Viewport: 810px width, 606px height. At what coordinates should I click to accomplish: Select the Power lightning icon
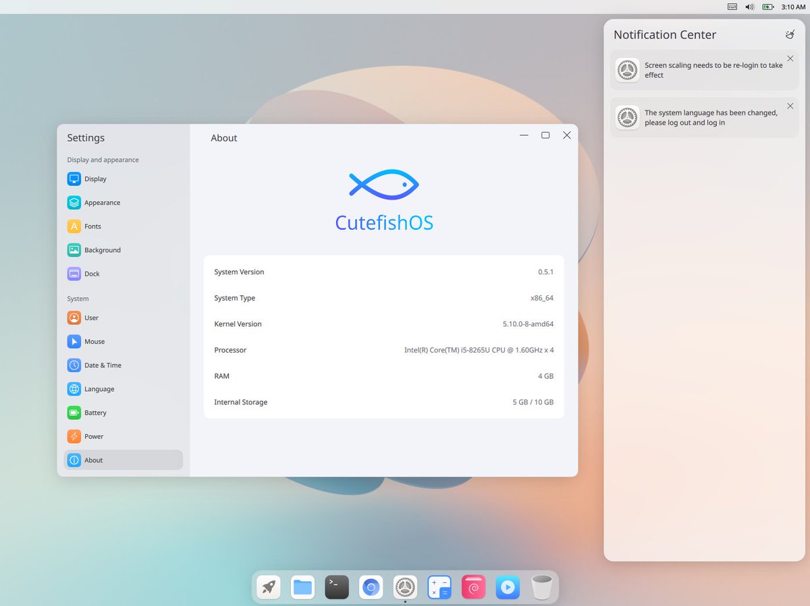pos(74,436)
